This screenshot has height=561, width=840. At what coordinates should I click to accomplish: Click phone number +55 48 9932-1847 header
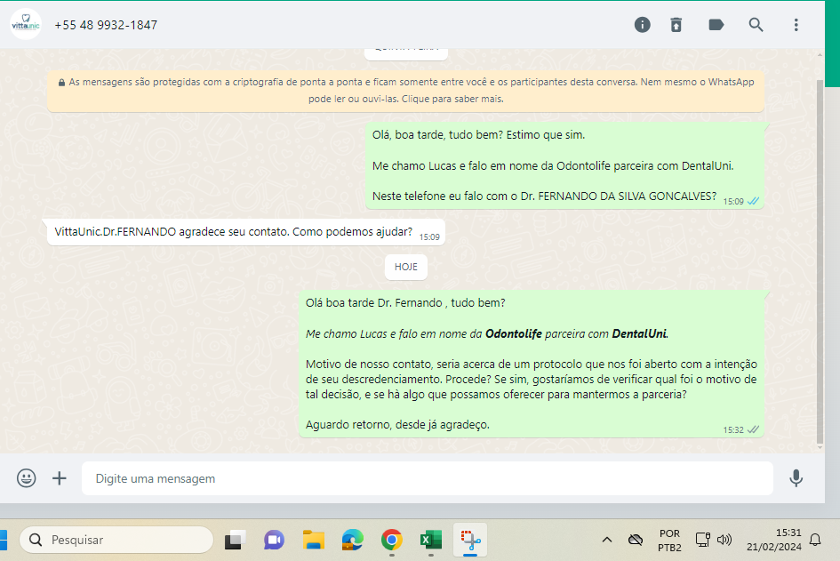[x=106, y=25]
